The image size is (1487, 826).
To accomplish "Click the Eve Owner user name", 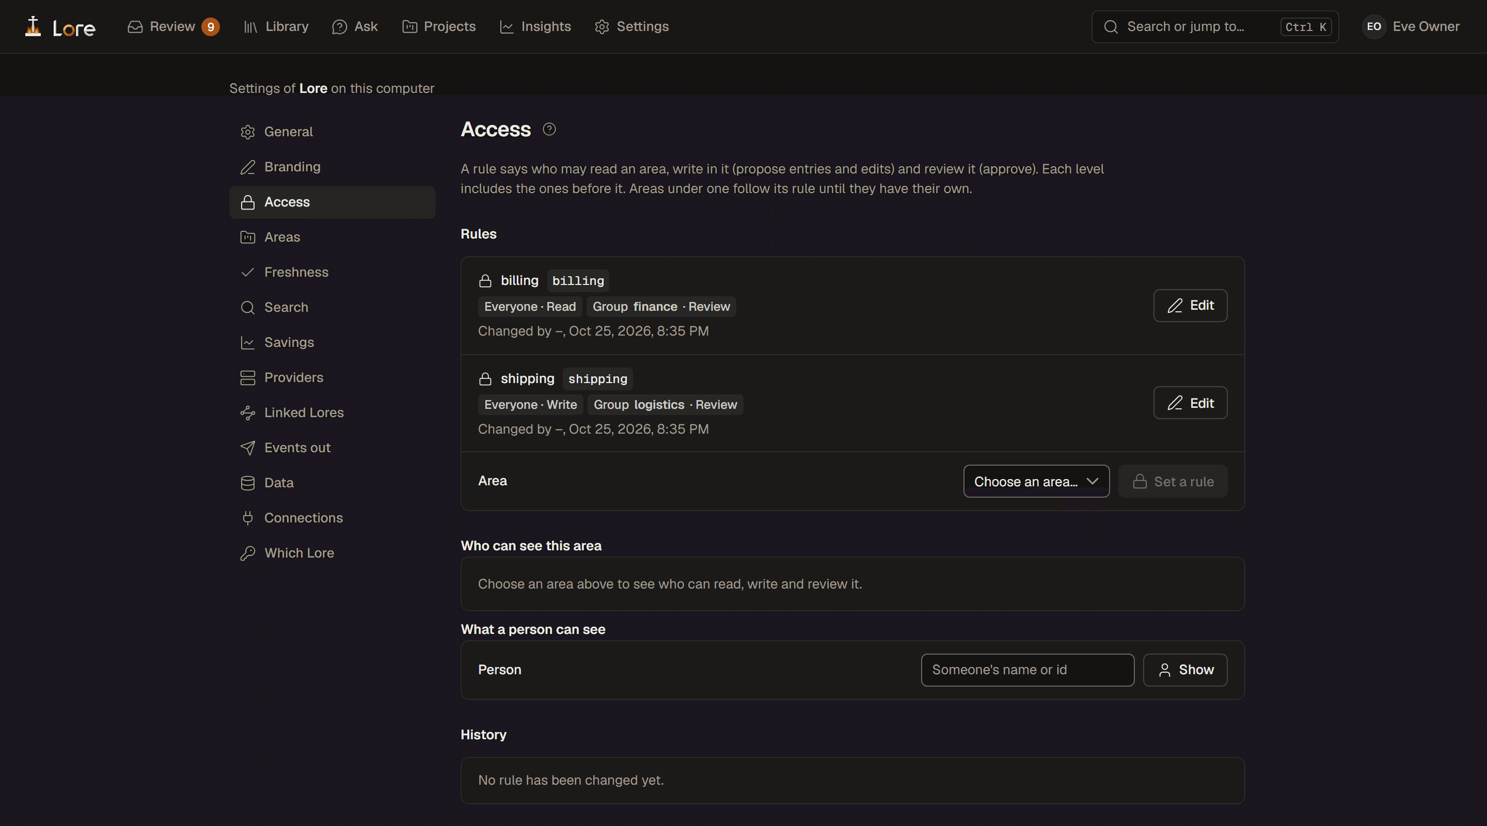I will (x=1426, y=26).
